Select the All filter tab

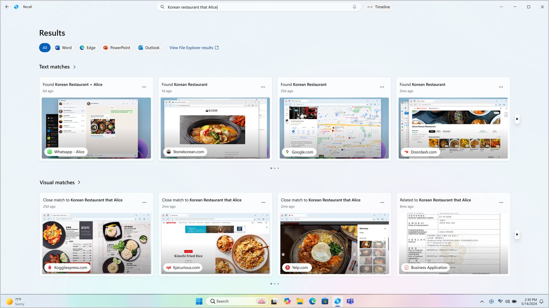tap(45, 47)
